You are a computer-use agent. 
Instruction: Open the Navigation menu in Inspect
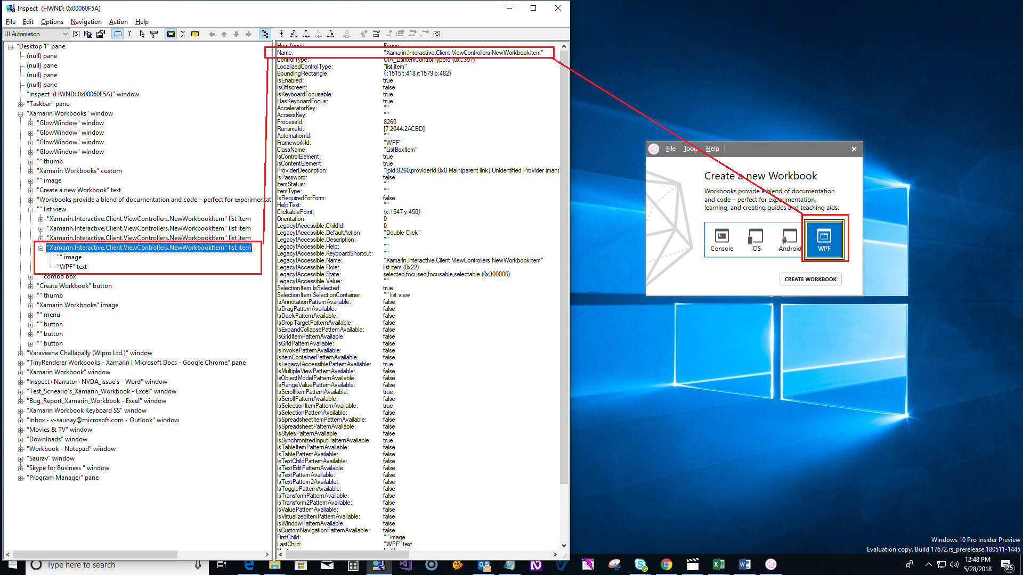click(x=86, y=22)
